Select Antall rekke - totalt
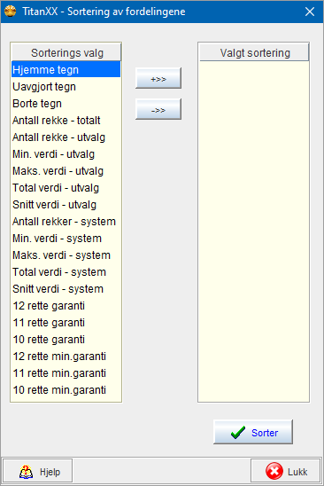The width and height of the screenshot is (324, 486). pos(66,120)
